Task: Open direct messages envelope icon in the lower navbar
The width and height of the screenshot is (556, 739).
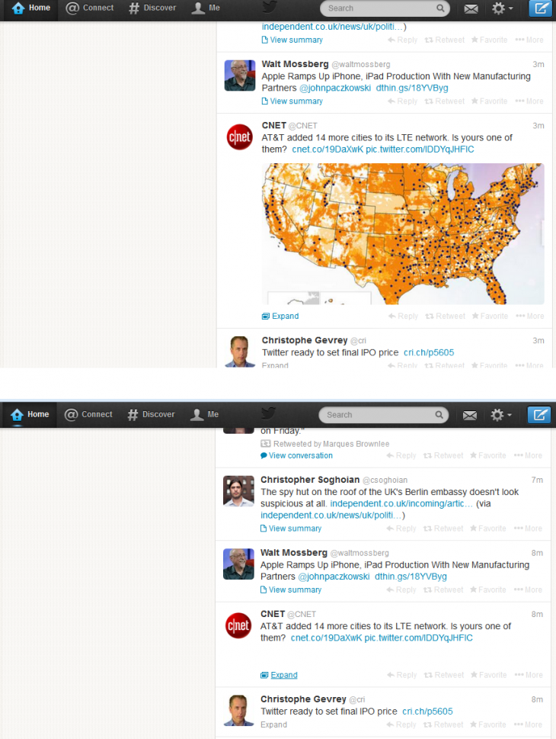Action: click(470, 415)
